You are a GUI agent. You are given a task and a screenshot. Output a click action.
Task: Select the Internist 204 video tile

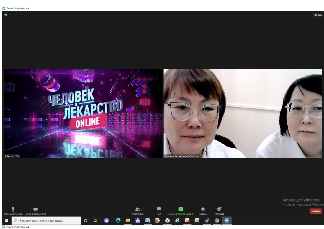coord(83,114)
